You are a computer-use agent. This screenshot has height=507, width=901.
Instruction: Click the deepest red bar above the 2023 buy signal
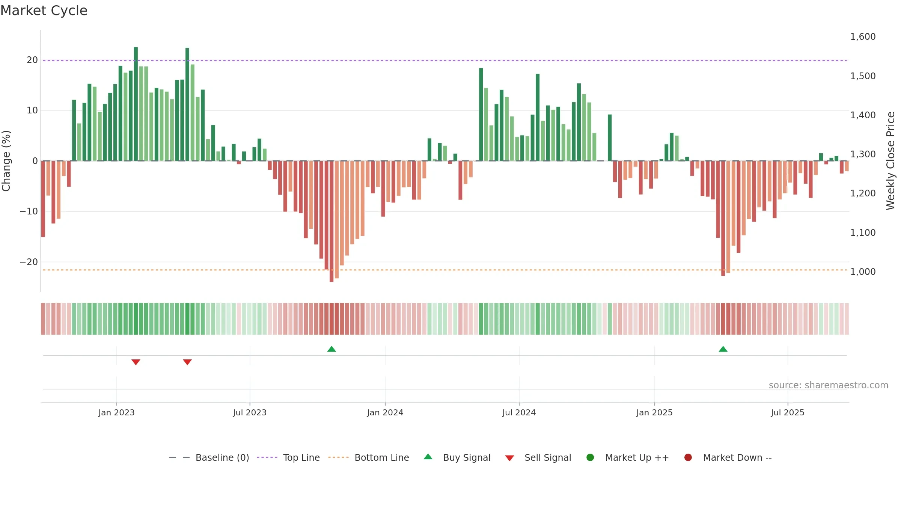331,221
